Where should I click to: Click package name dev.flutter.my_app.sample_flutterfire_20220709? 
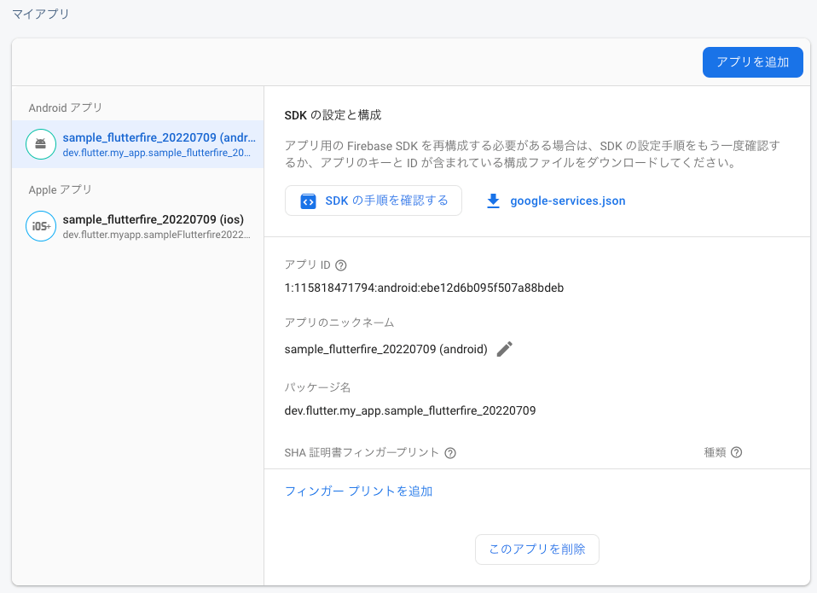pos(410,410)
